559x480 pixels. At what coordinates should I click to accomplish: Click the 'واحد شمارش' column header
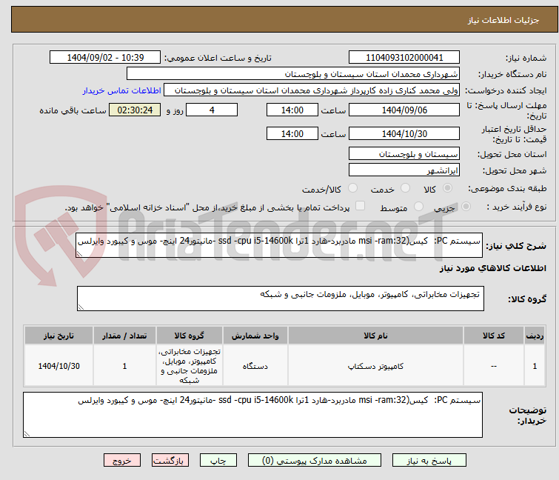[x=255, y=336]
